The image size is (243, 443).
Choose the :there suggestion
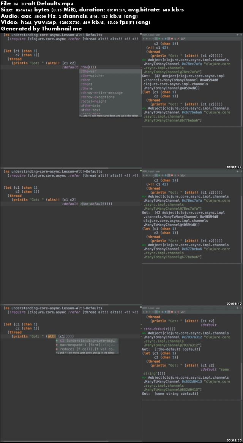pos(110,88)
